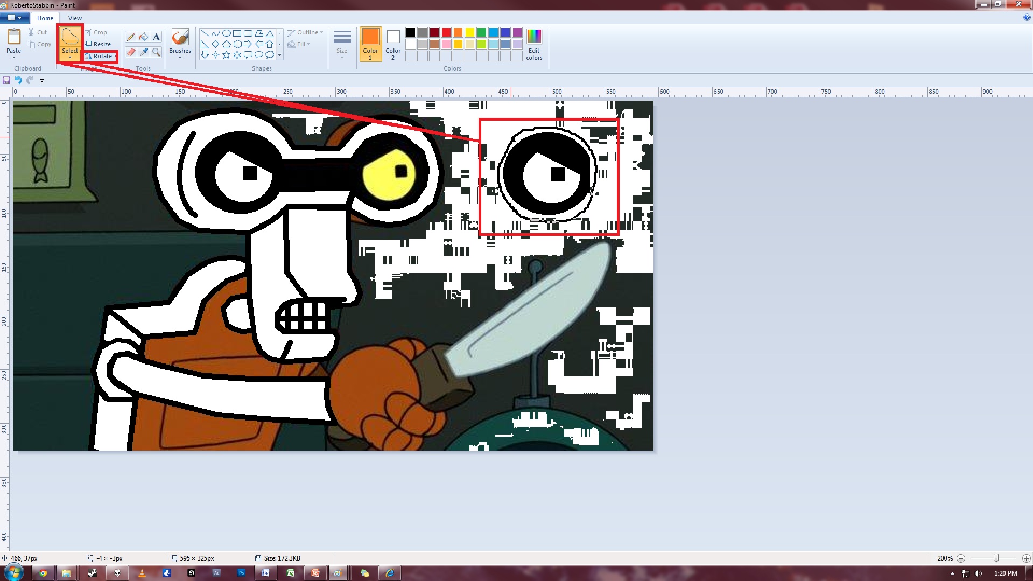Choose the Oval shape

click(x=226, y=33)
